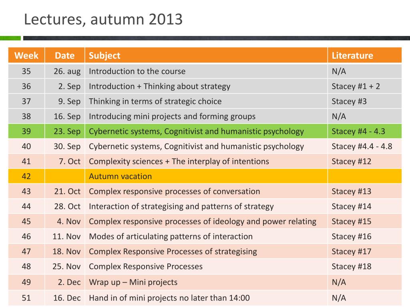Click the Subject column header
The width and height of the screenshot is (410, 307).
pyautogui.click(x=206, y=55)
